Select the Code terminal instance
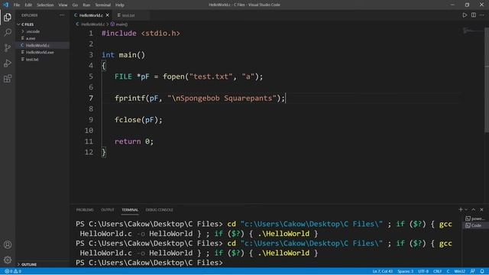 475,225
